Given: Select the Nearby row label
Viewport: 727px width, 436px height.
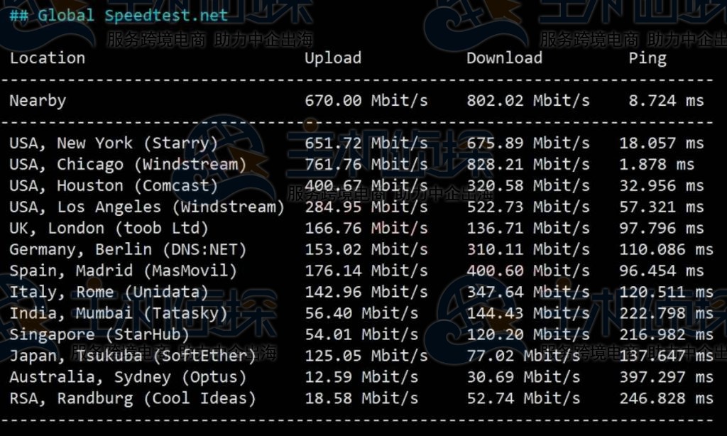Looking at the screenshot, I should [x=38, y=101].
